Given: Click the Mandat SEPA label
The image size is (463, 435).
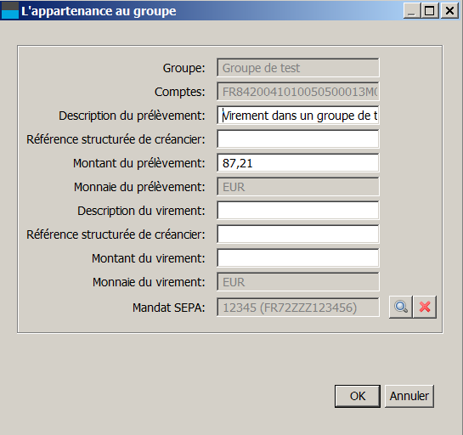Looking at the screenshot, I should (168, 308).
